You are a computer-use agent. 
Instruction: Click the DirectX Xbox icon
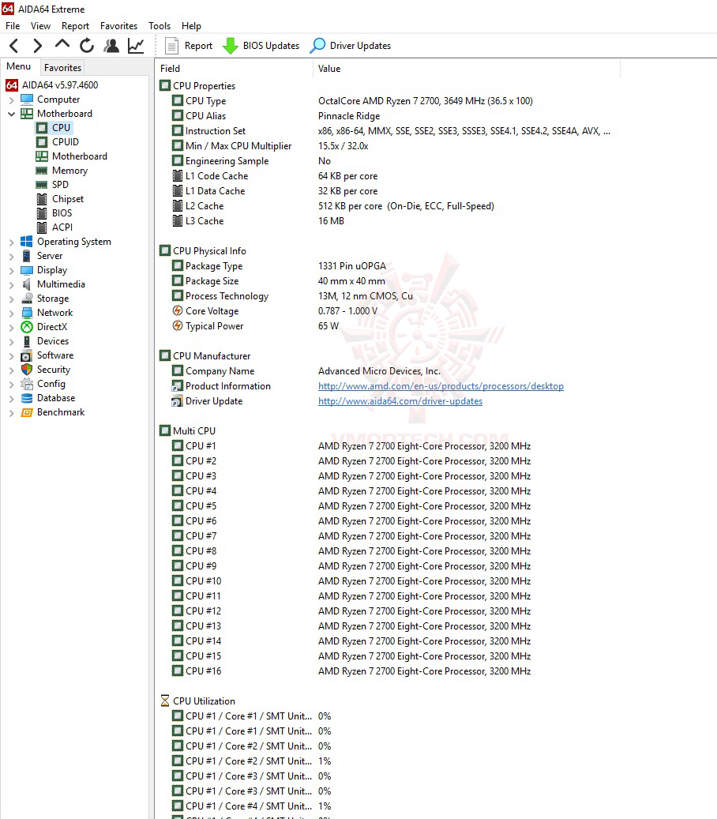(27, 327)
